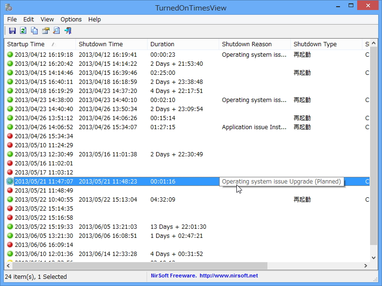Sort by the Startup Time column header

click(x=29, y=44)
